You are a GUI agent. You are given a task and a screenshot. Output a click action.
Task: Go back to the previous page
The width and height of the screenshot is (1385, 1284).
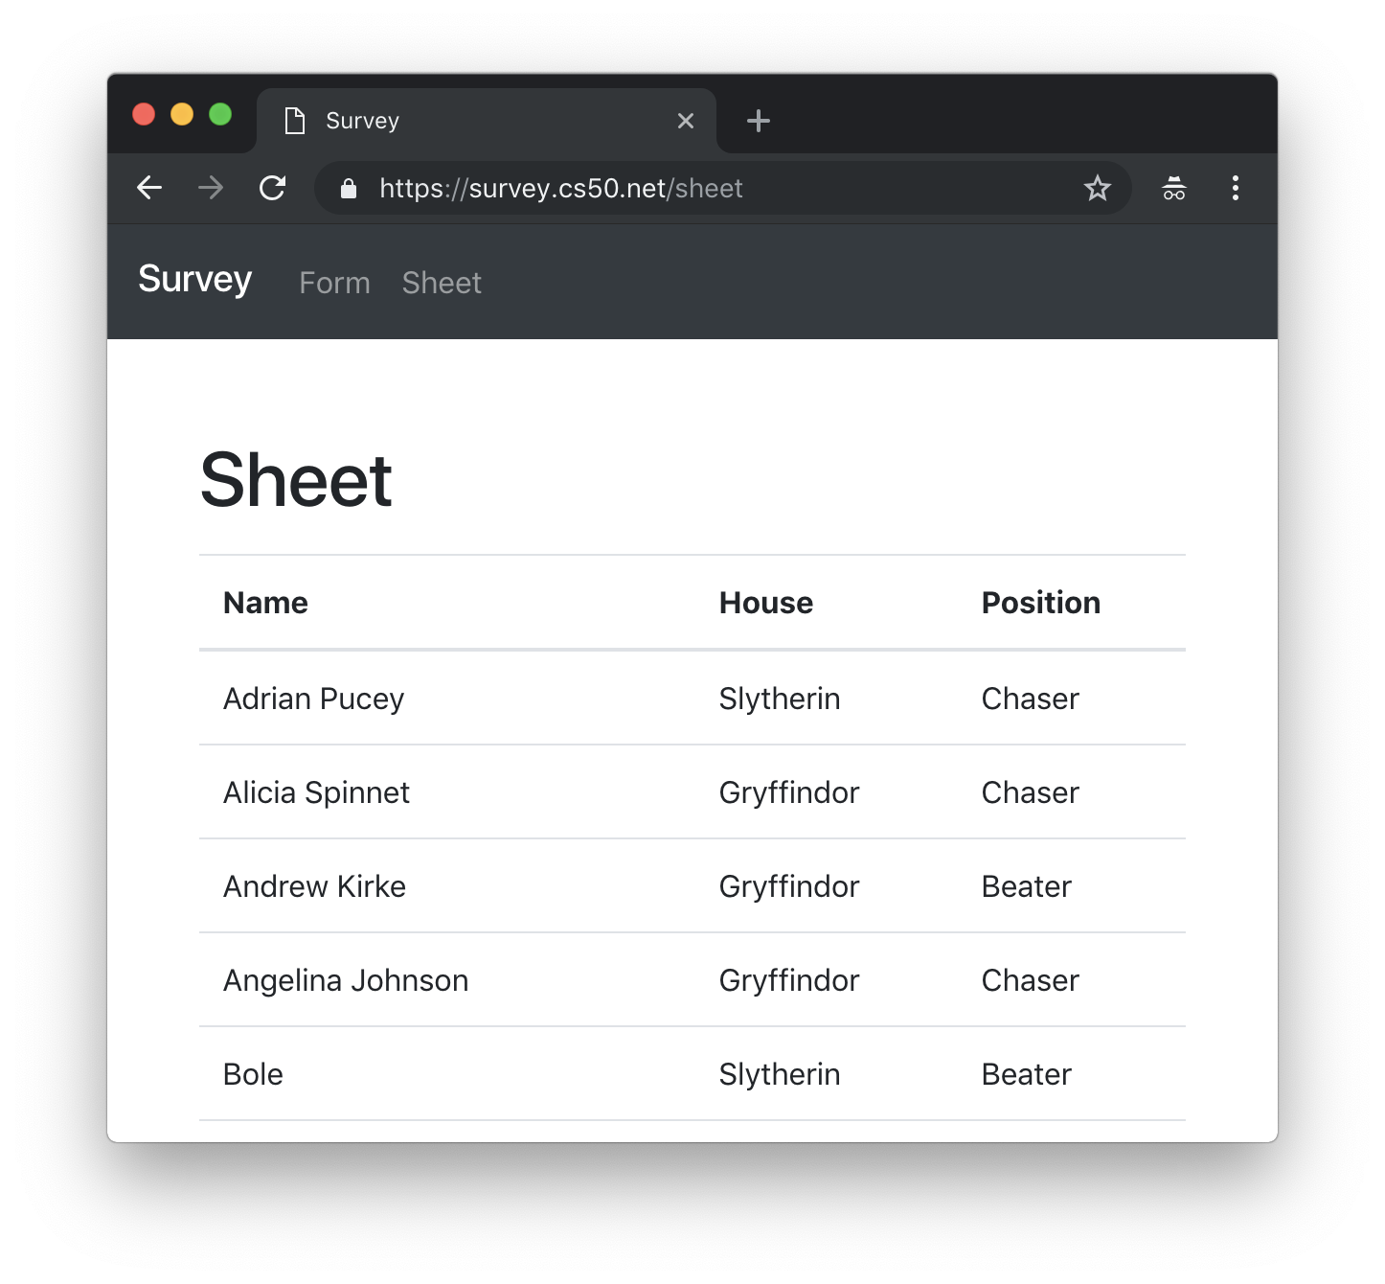click(149, 188)
